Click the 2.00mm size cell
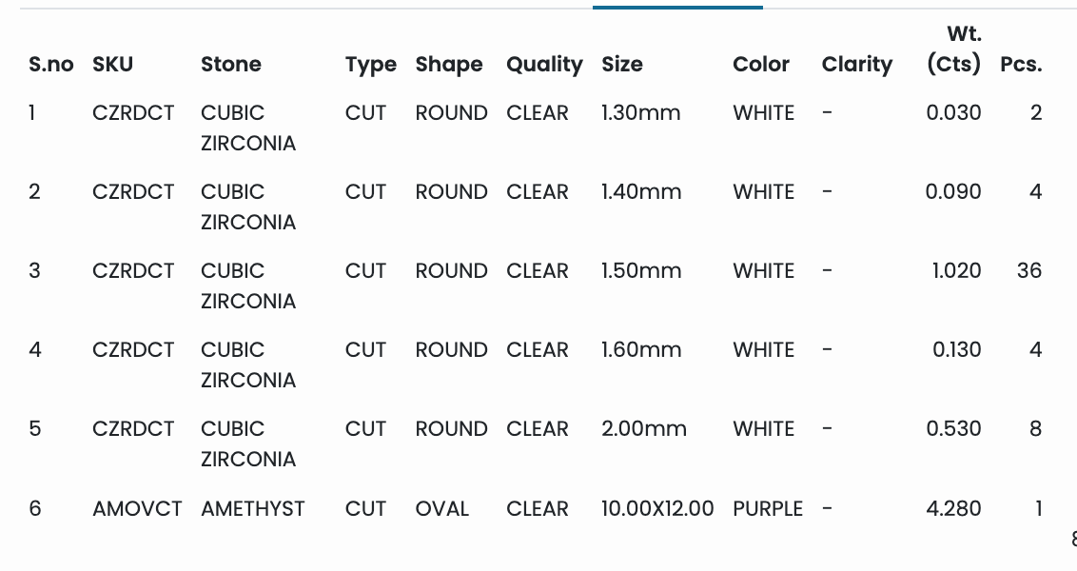 [x=644, y=428]
